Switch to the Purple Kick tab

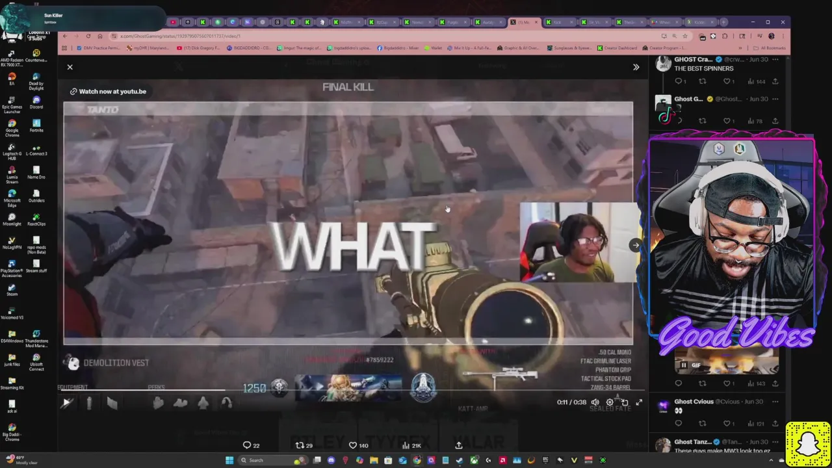452,22
